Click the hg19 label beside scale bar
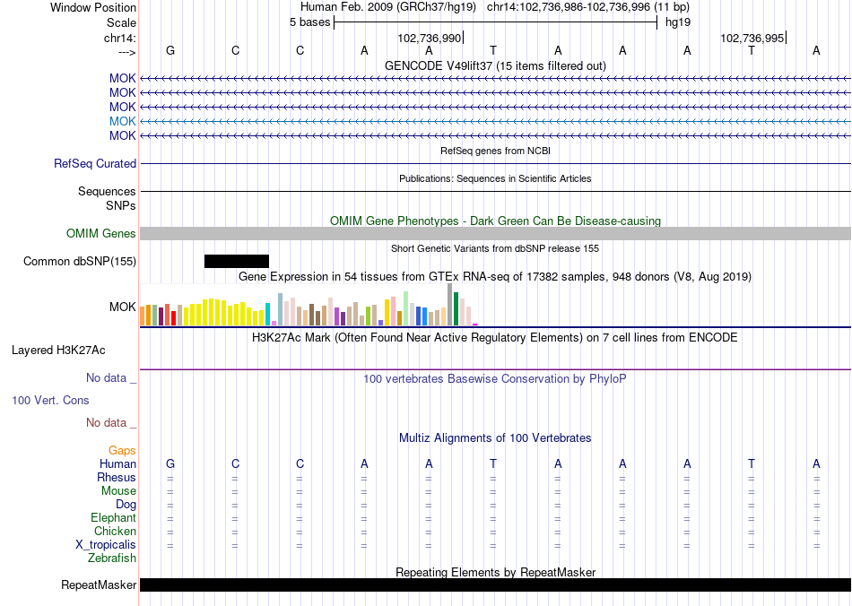The image size is (852, 606). coord(678,22)
